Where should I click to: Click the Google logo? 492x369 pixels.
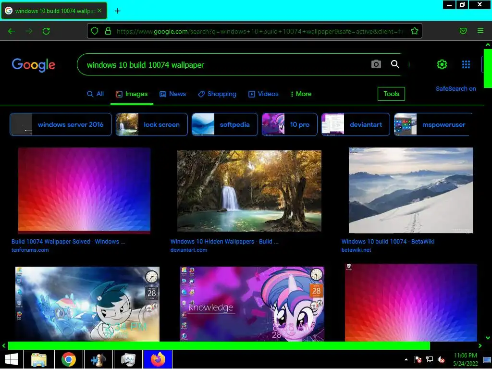pos(34,65)
